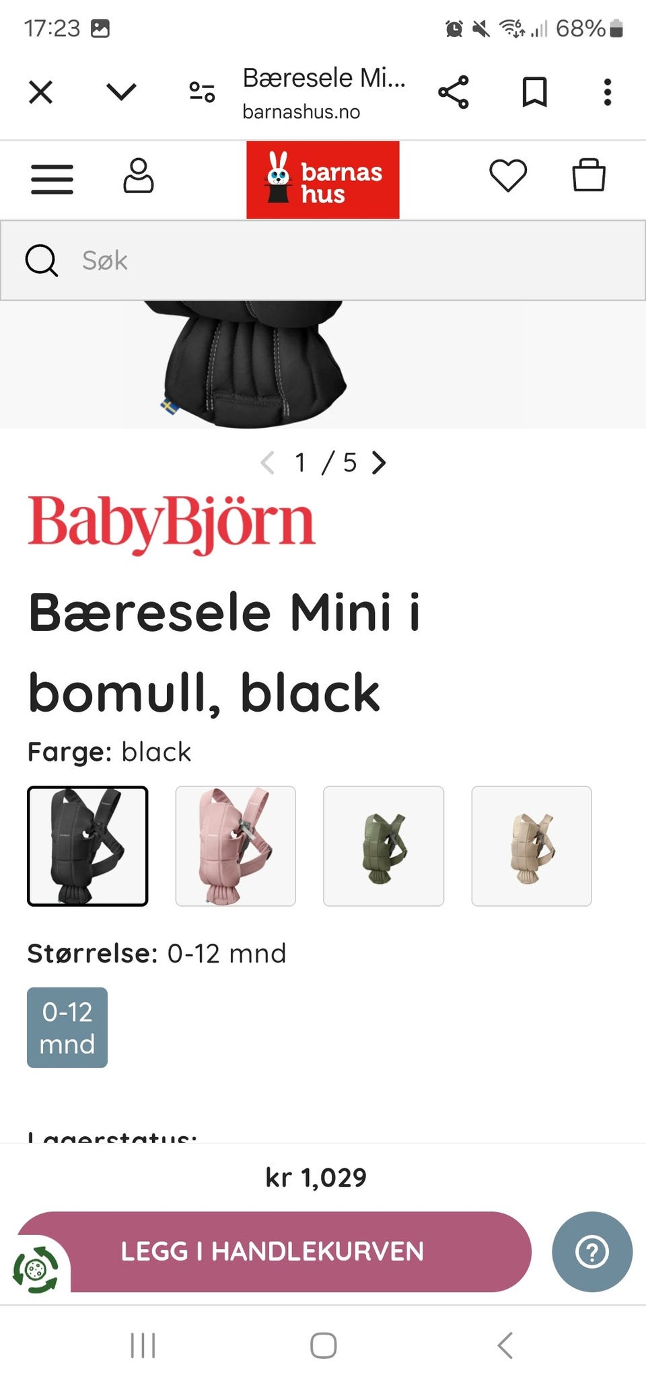The width and height of the screenshot is (646, 1385).
Task: Choose the beige carrier color variant
Action: coord(532,846)
